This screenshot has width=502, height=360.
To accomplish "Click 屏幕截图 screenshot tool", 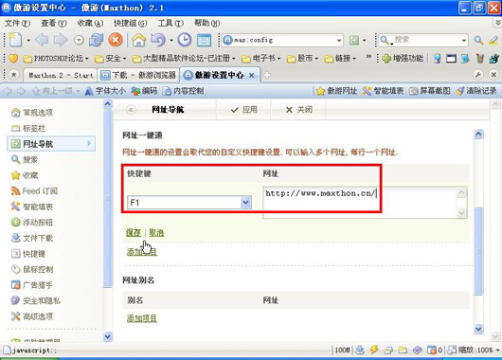I will (430, 91).
